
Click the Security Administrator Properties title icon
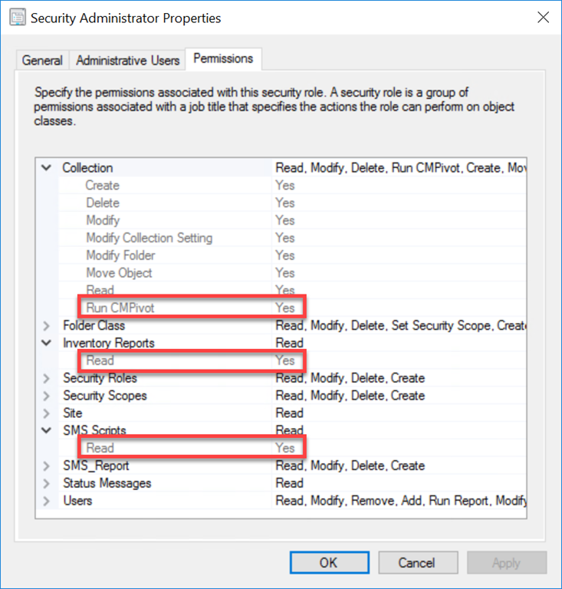tap(16, 17)
